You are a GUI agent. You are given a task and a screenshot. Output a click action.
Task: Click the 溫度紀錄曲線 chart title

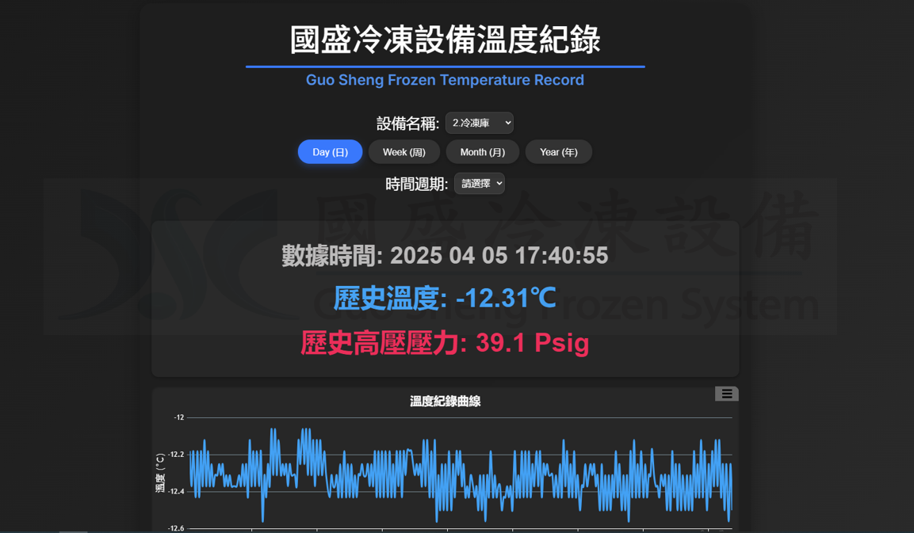click(445, 402)
